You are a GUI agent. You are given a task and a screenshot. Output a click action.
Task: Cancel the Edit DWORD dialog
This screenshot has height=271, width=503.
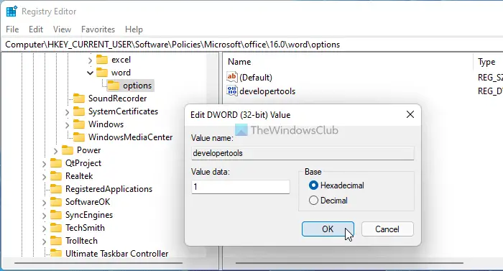click(387, 229)
